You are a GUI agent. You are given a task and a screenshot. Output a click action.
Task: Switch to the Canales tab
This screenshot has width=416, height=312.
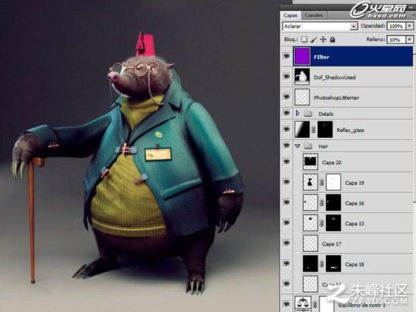tap(314, 15)
